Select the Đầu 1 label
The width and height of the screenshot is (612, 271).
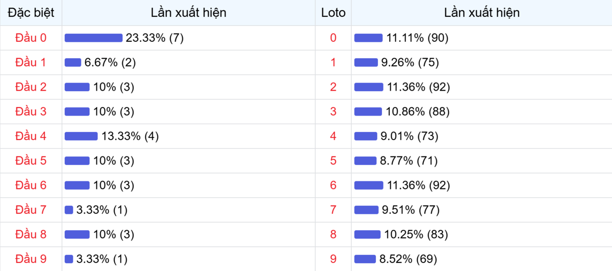click(31, 63)
